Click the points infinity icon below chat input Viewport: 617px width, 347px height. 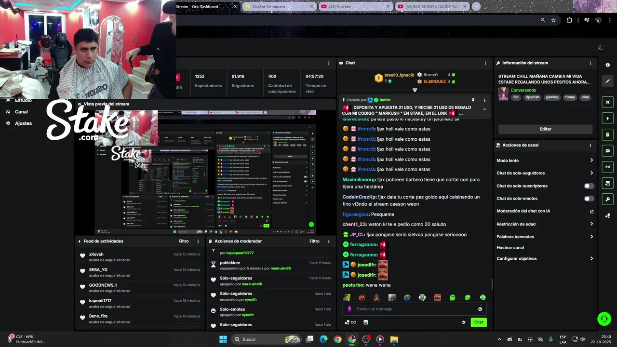pos(350,322)
